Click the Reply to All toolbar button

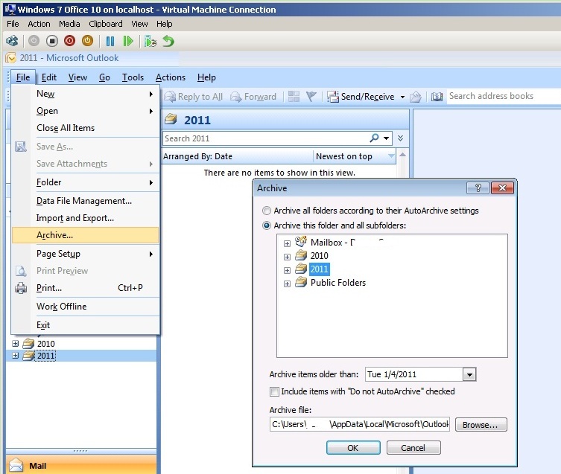click(193, 97)
